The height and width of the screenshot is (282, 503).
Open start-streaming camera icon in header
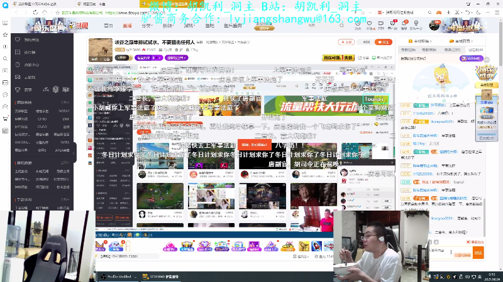pos(381,24)
